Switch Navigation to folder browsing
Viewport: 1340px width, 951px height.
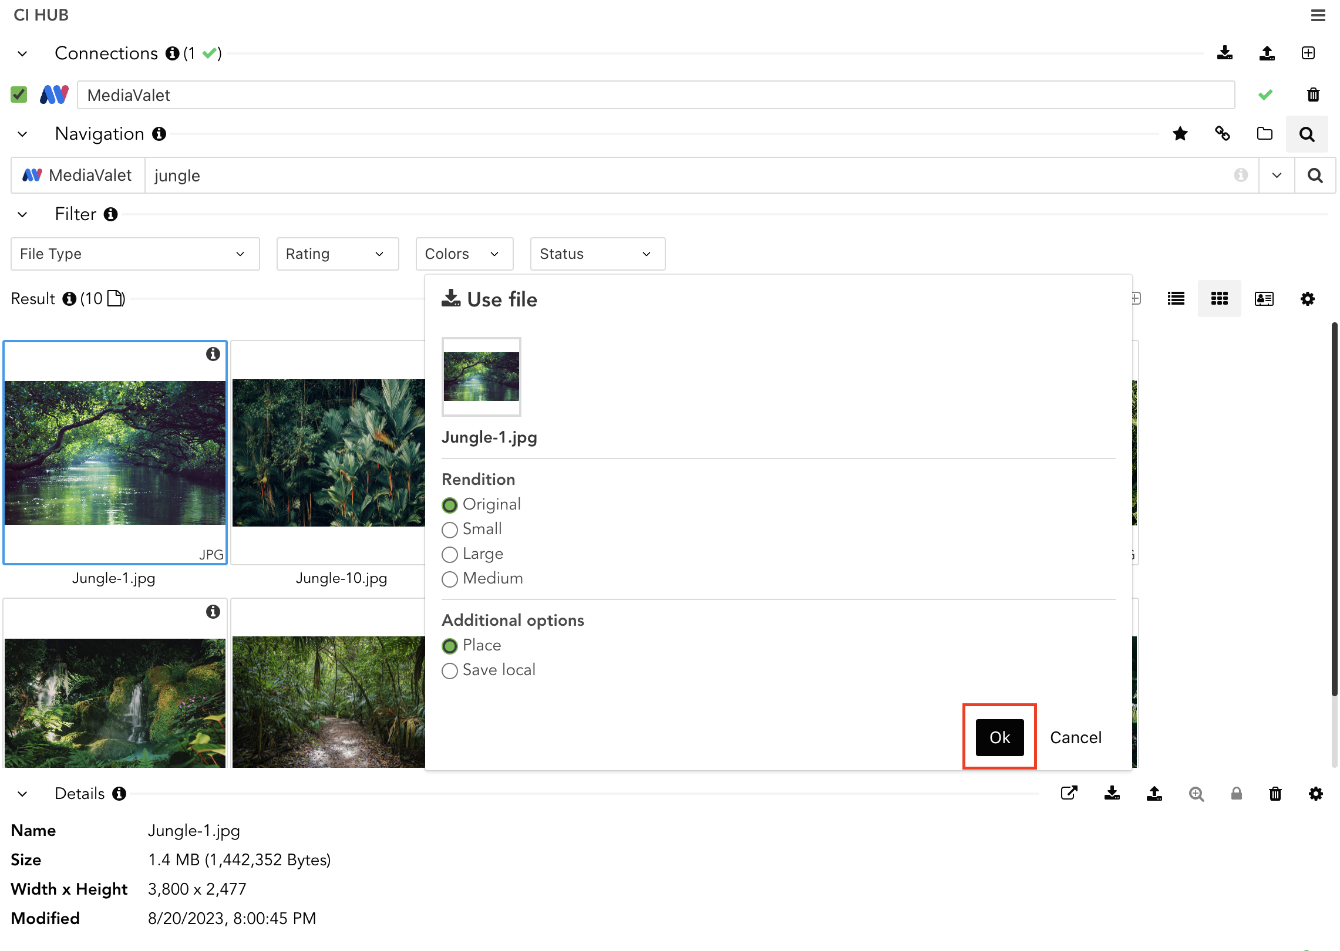(1264, 134)
